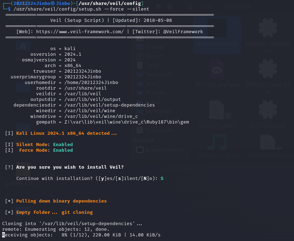This screenshot has height=241, width=294.
Task: Select the 20212325_exp3.php file icon
Action: pyautogui.click(x=217, y=69)
